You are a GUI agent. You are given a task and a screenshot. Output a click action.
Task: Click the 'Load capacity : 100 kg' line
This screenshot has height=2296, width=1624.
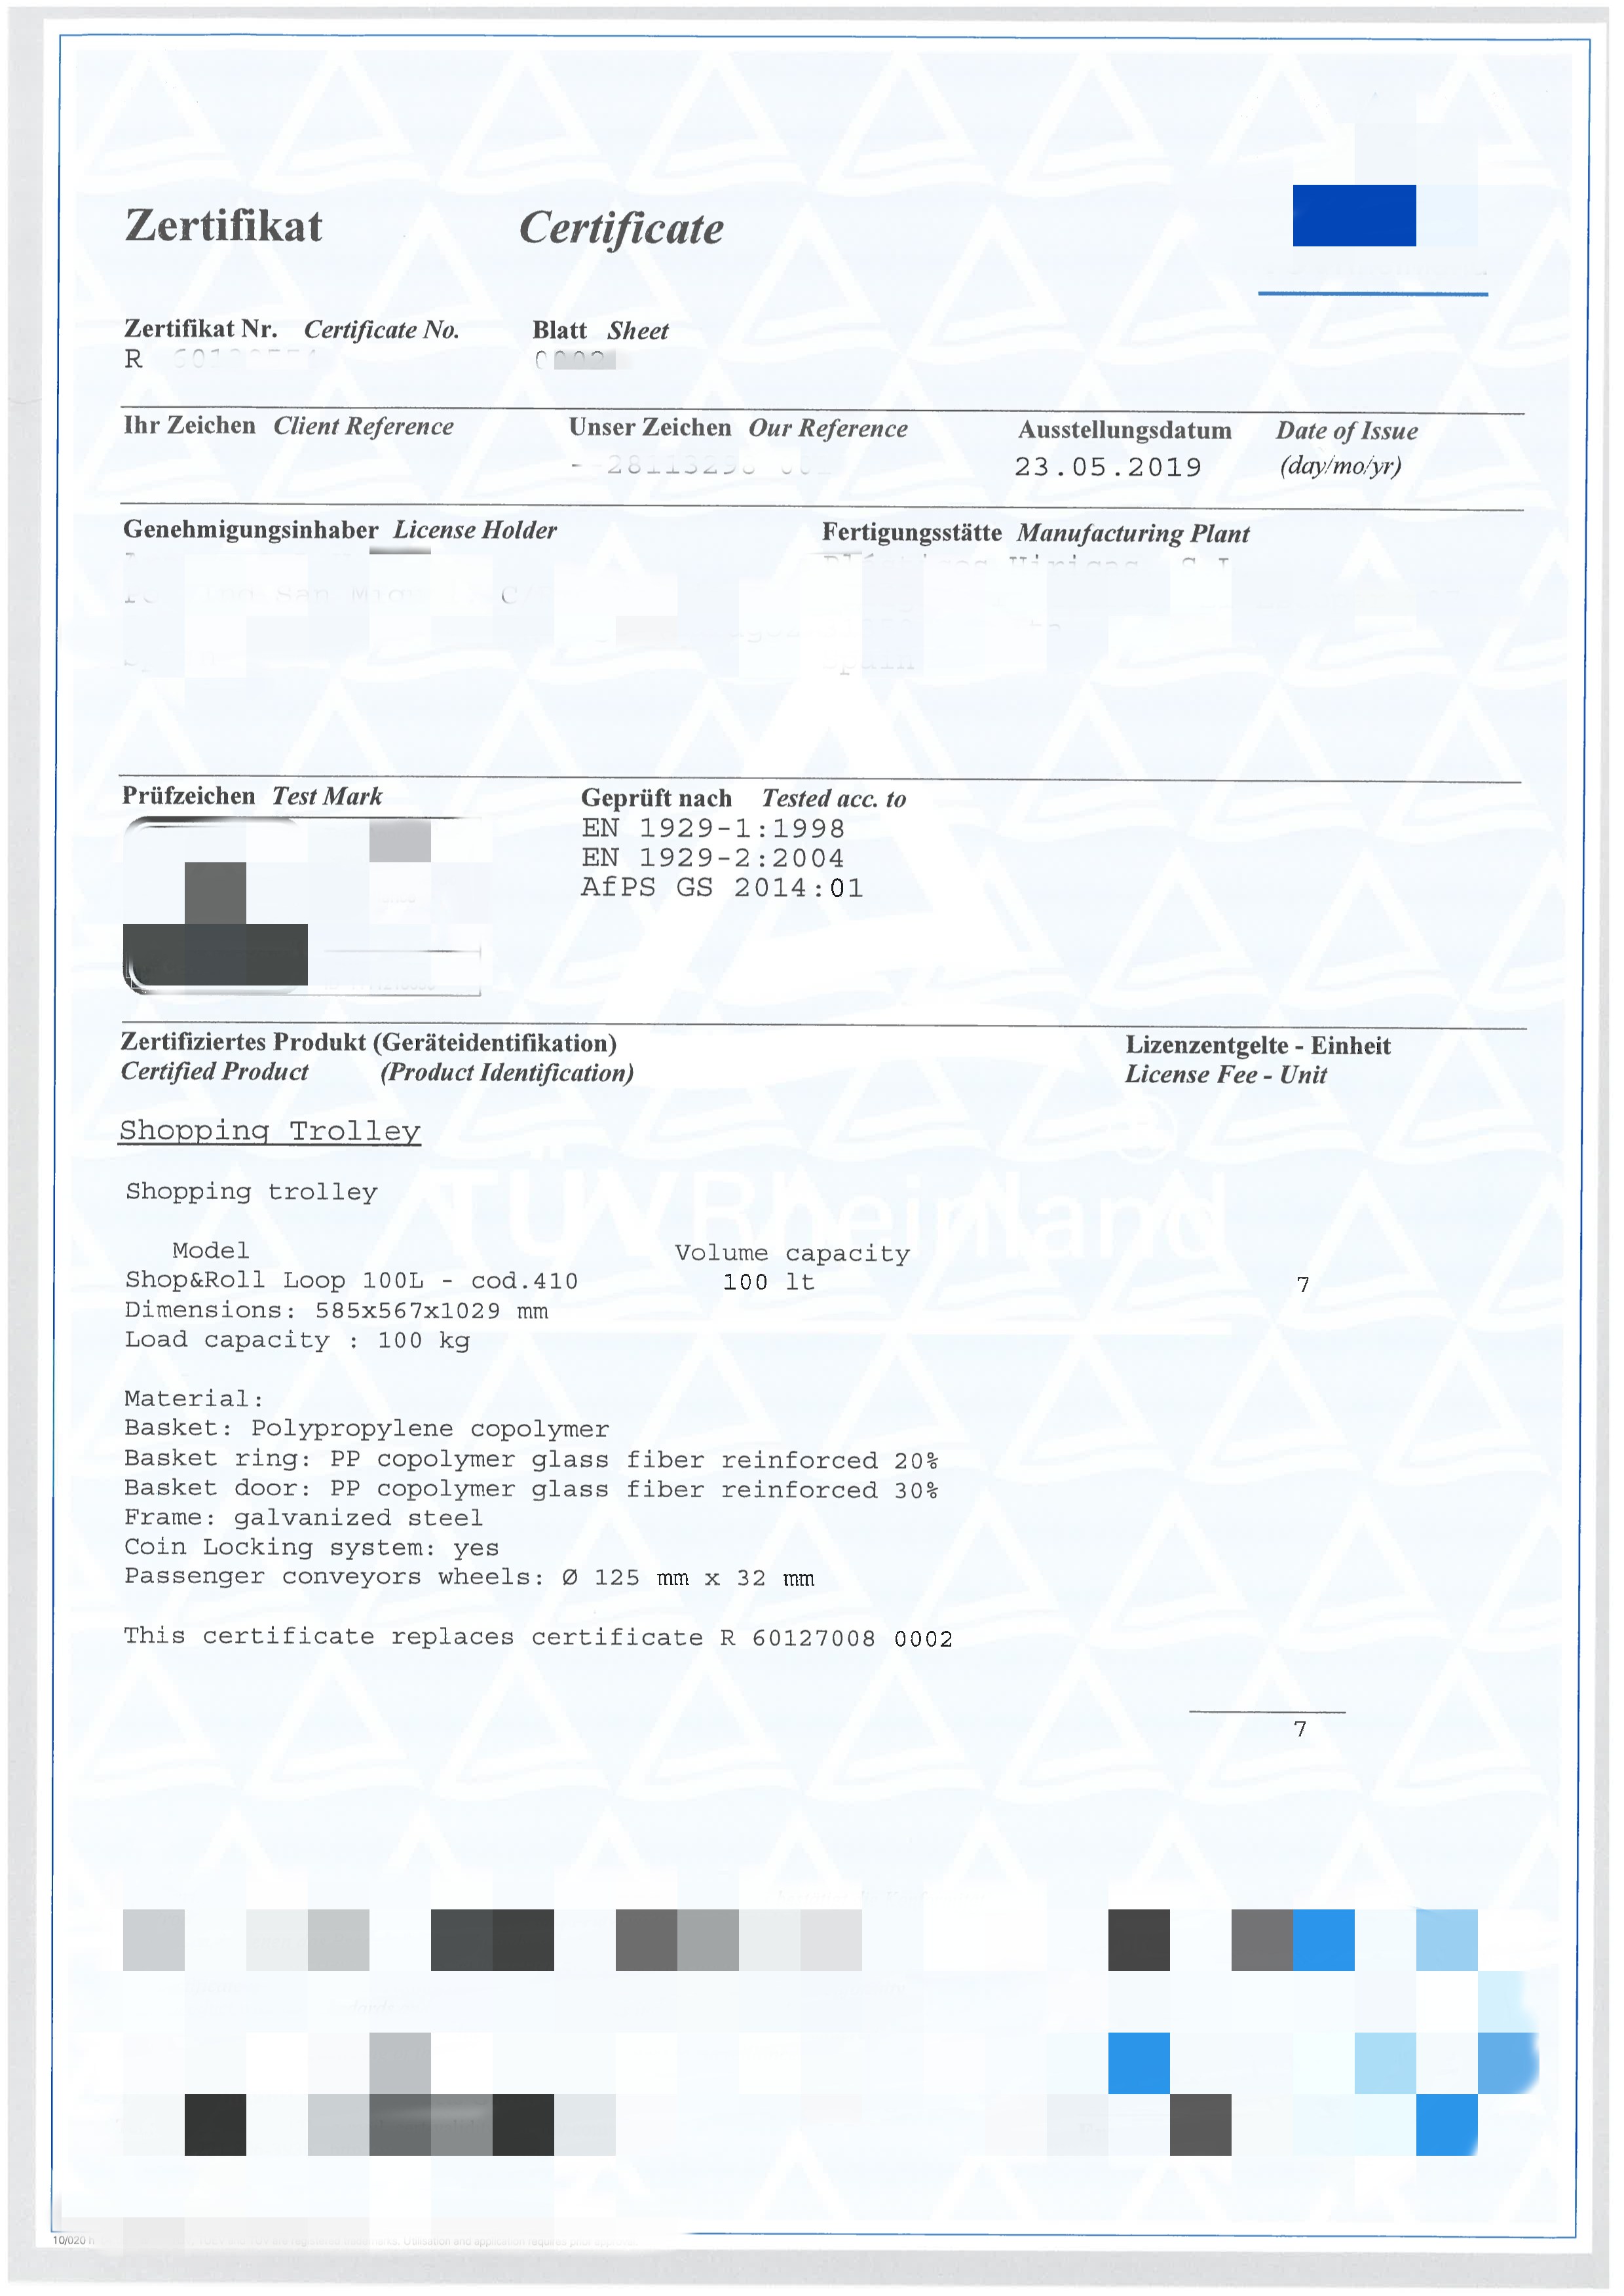pyautogui.click(x=297, y=1340)
